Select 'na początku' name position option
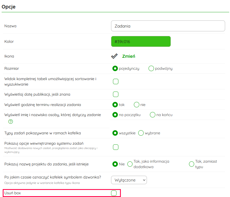This screenshot has width=230, height=197. coord(115,115)
